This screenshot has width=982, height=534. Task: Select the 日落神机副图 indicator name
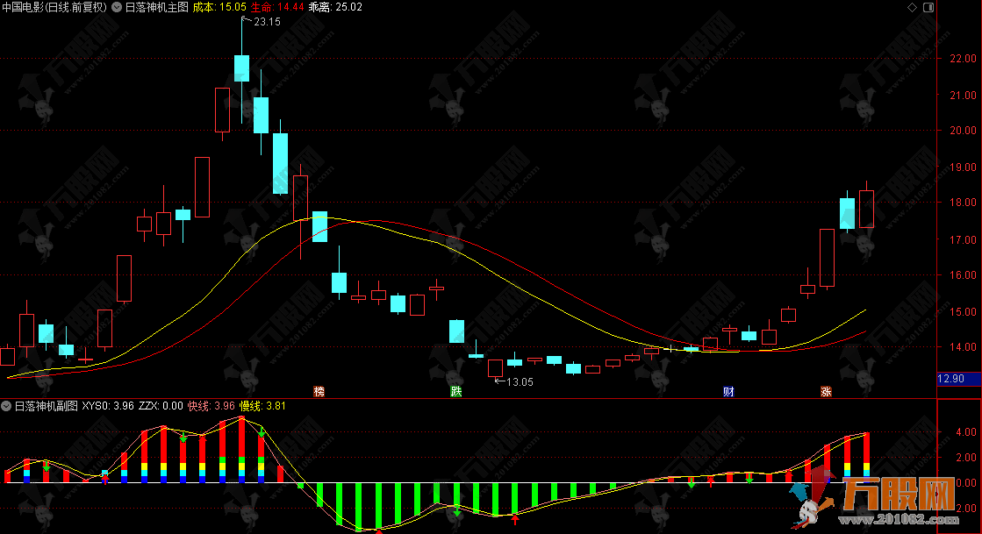click(x=47, y=406)
